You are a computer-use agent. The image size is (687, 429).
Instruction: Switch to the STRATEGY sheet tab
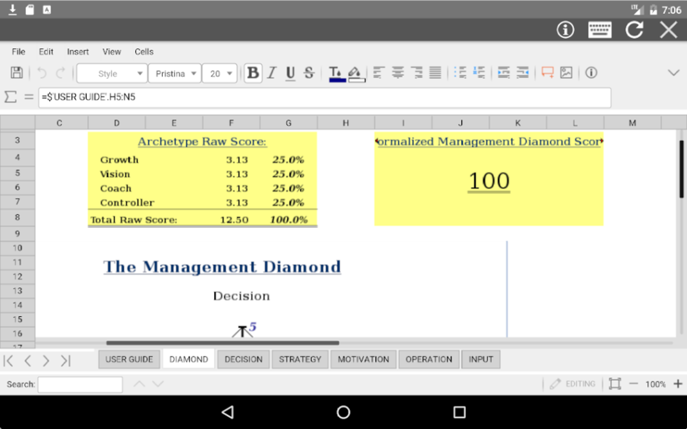(300, 359)
